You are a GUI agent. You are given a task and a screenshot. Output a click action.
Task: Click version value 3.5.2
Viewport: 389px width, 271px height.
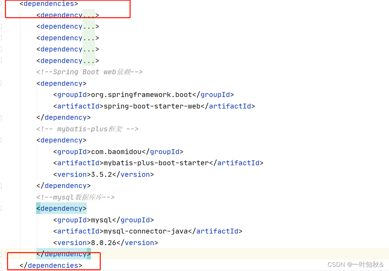point(101,174)
